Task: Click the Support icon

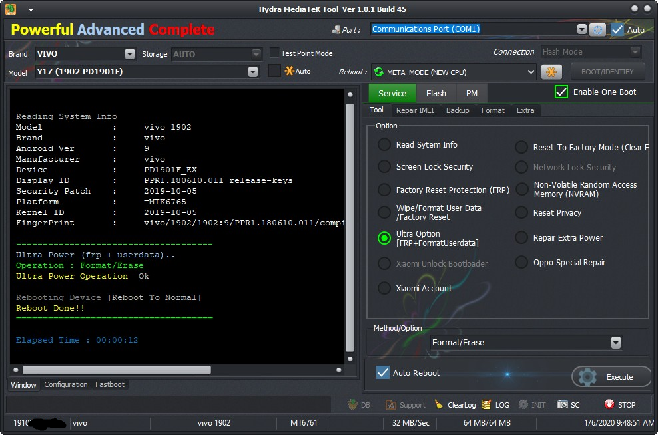Action: click(391, 405)
